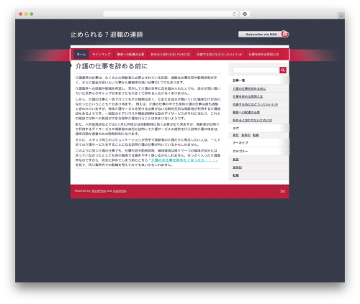Image resolution: width=360 pixels, height=304 pixels.
Task: Follow the teal in-article link about 介護のお仕事
Action: 183,160
